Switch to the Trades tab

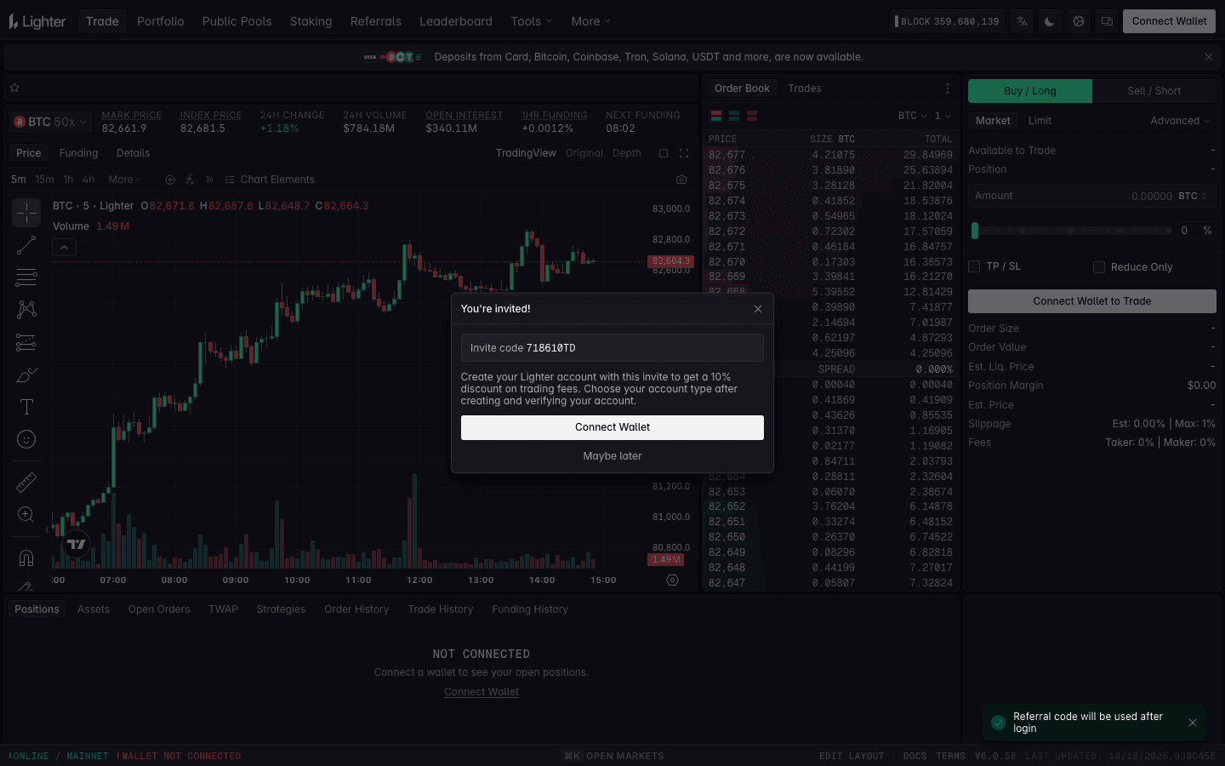pos(805,89)
